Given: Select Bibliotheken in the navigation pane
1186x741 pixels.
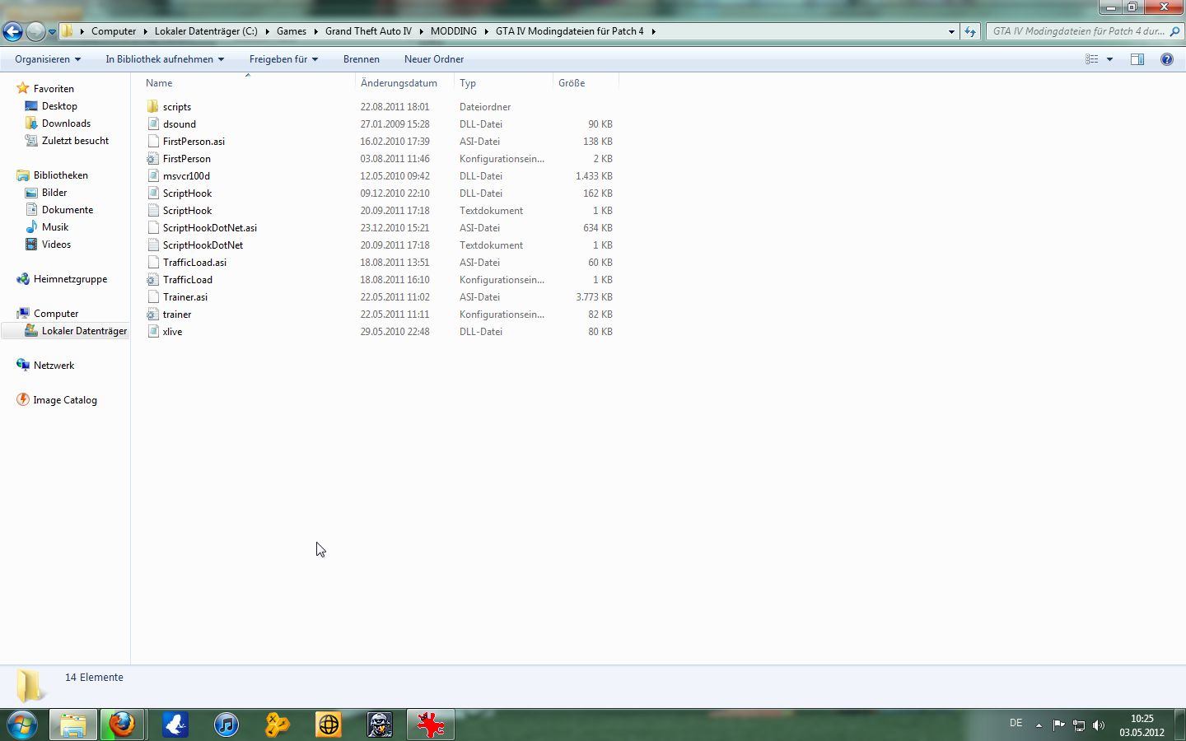Looking at the screenshot, I should point(60,175).
